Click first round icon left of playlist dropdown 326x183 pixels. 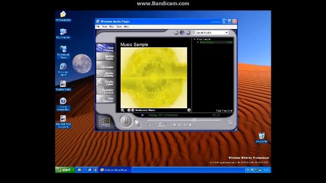[176, 33]
